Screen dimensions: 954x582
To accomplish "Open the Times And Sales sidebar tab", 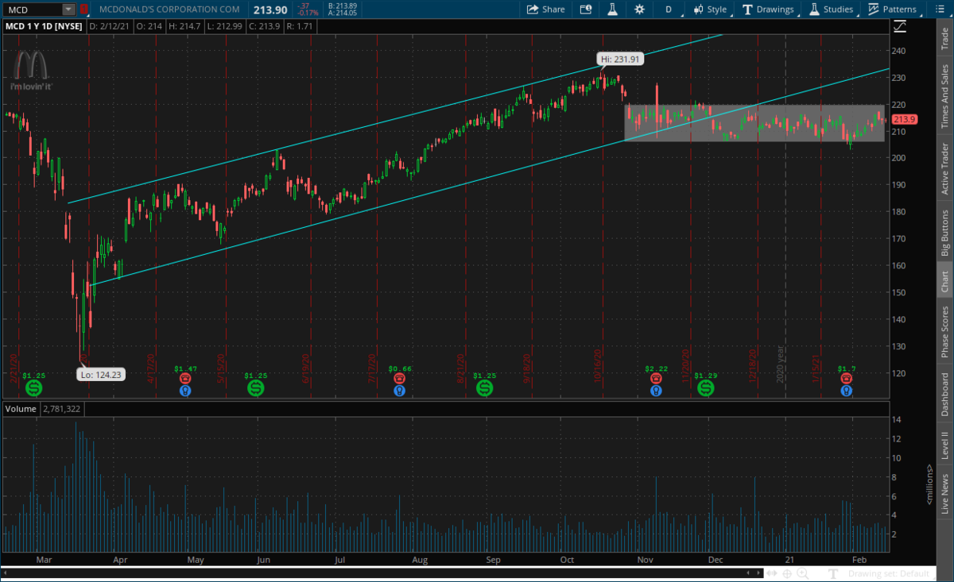I will pyautogui.click(x=944, y=96).
